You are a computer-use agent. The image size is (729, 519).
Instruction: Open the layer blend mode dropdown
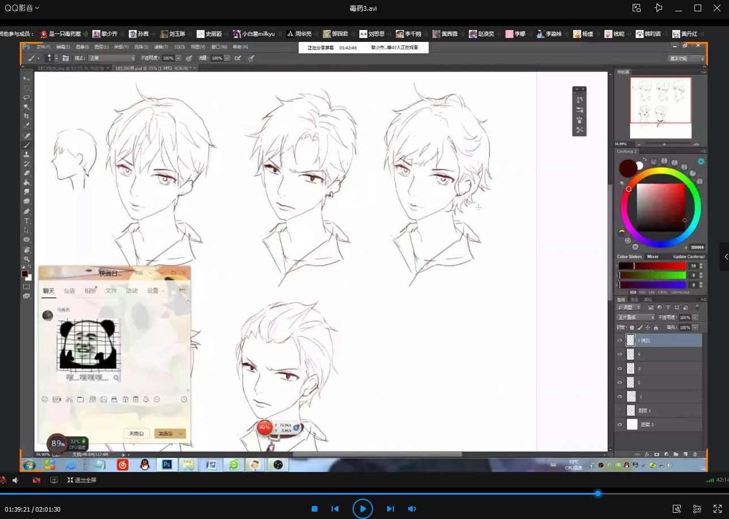[635, 317]
